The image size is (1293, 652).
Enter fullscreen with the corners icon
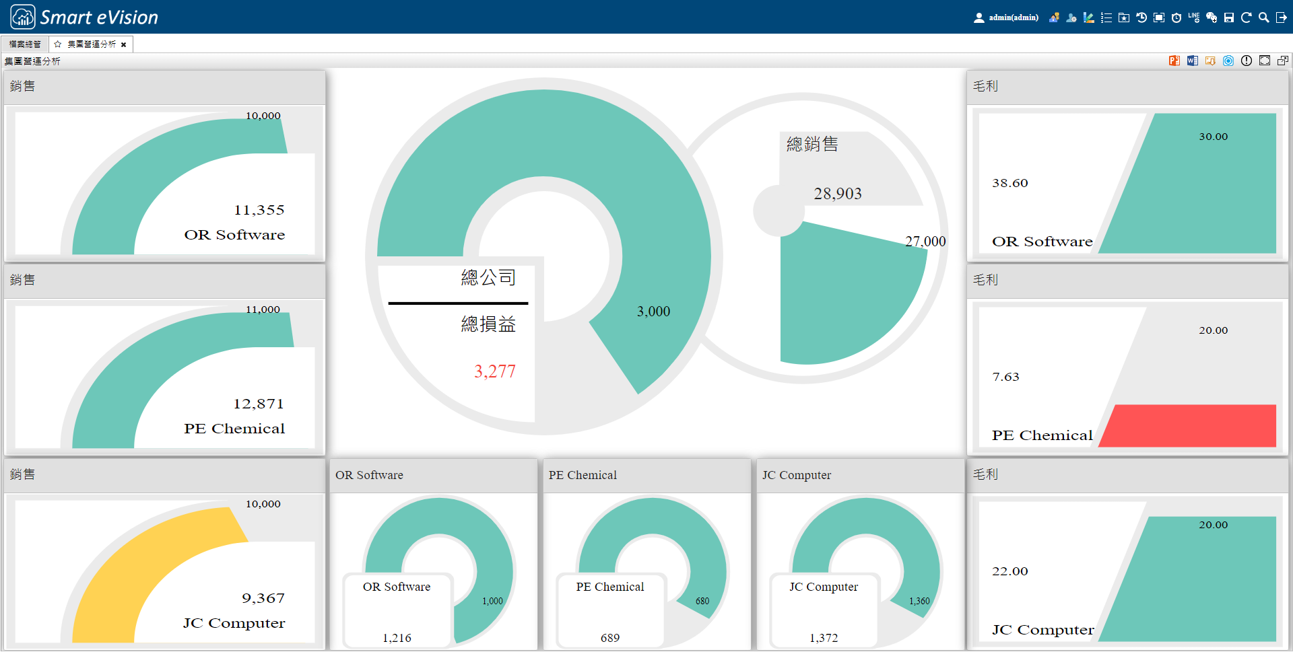[x=1265, y=61]
